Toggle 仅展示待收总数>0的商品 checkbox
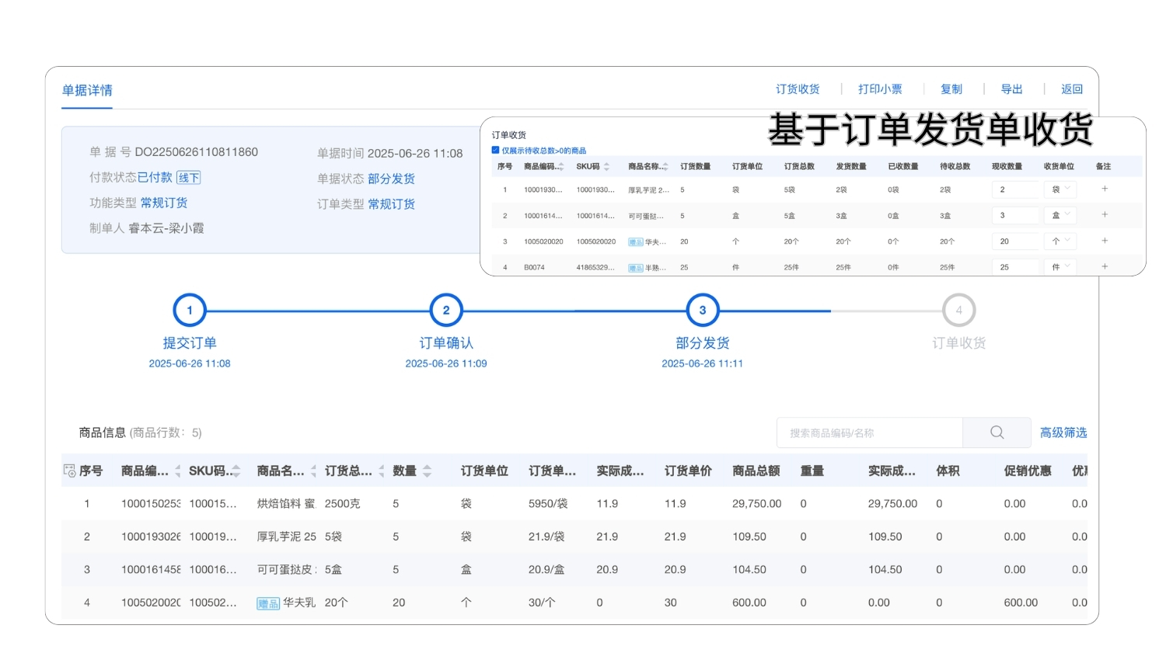The image size is (1166, 660). (x=495, y=150)
